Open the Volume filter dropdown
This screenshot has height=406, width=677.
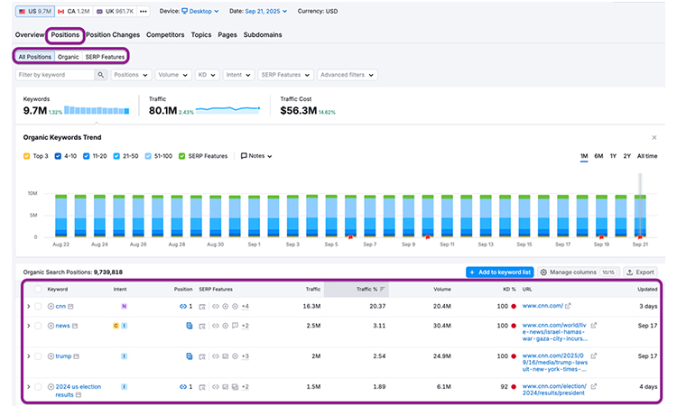[173, 75]
